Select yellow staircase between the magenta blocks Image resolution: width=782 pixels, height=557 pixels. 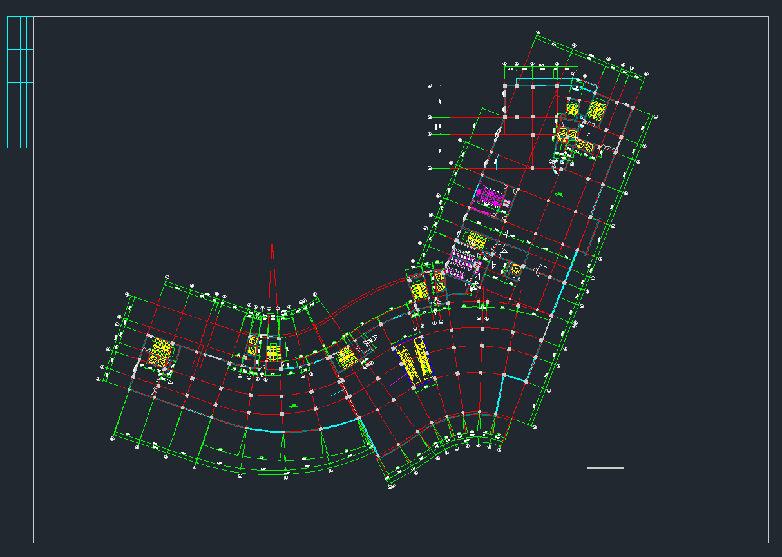point(476,240)
